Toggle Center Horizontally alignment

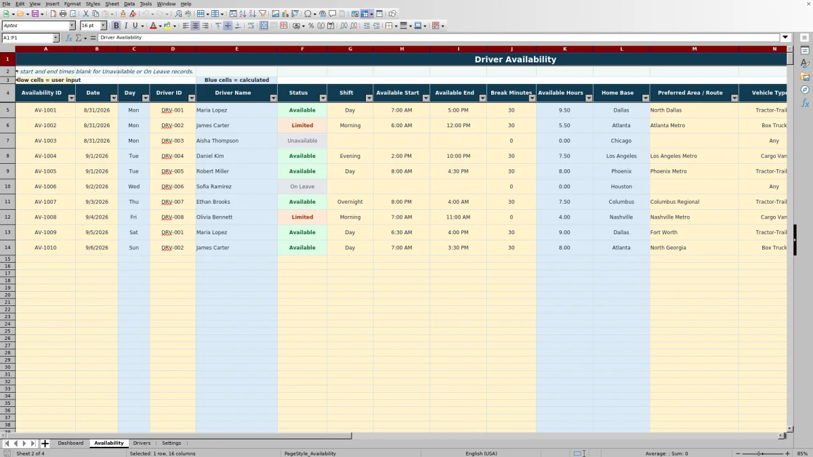click(195, 26)
